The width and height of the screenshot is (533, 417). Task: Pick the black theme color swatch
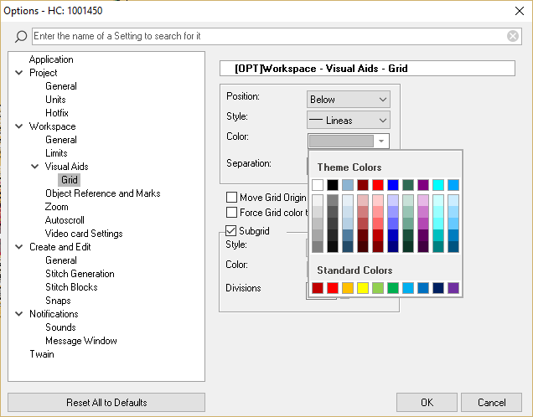[333, 185]
